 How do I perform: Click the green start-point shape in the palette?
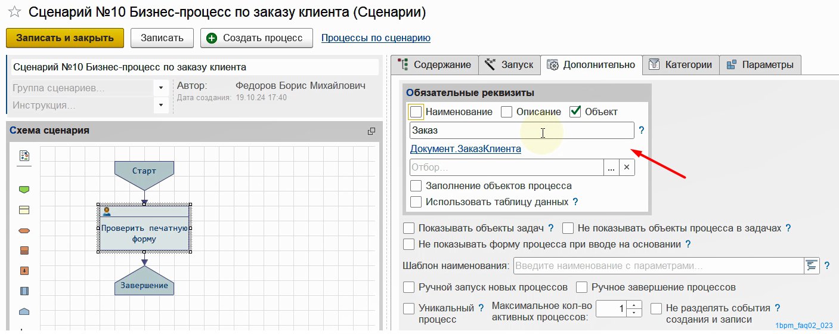click(x=24, y=190)
